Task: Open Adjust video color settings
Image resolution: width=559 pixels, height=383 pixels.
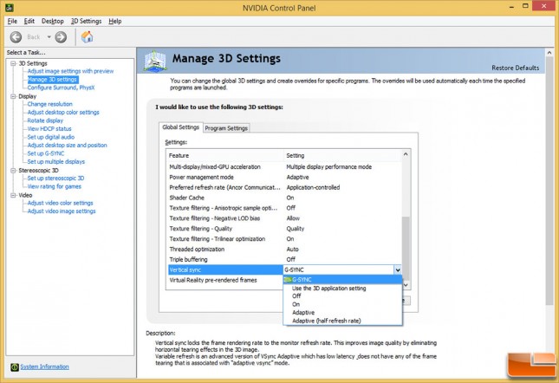Action: pyautogui.click(x=60, y=203)
